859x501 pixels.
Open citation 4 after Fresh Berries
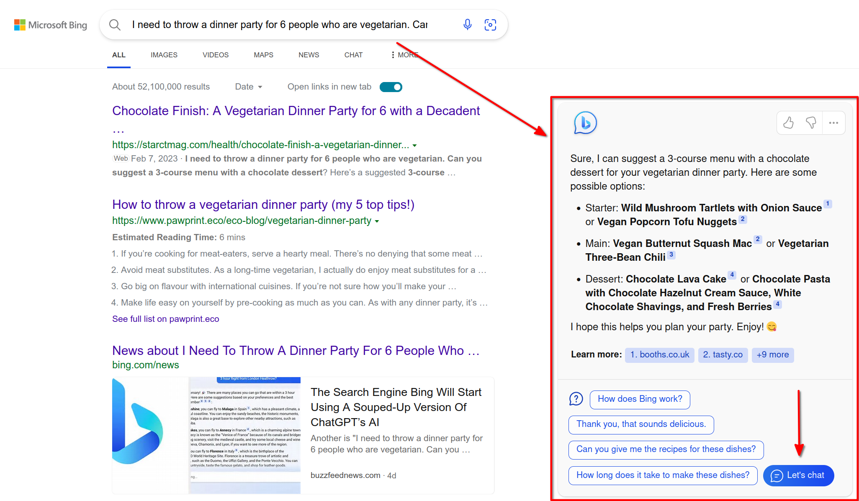coord(777,304)
